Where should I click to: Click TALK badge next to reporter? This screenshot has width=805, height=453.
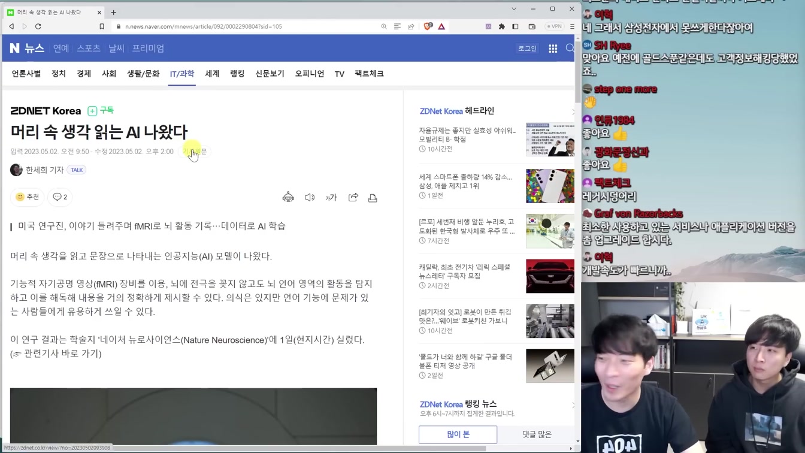point(77,170)
